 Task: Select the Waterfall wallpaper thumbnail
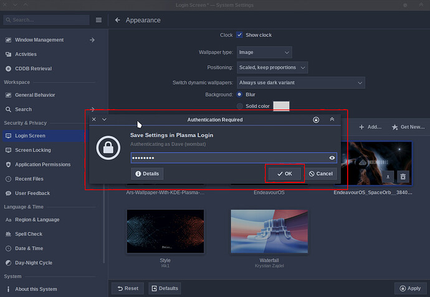click(x=269, y=232)
